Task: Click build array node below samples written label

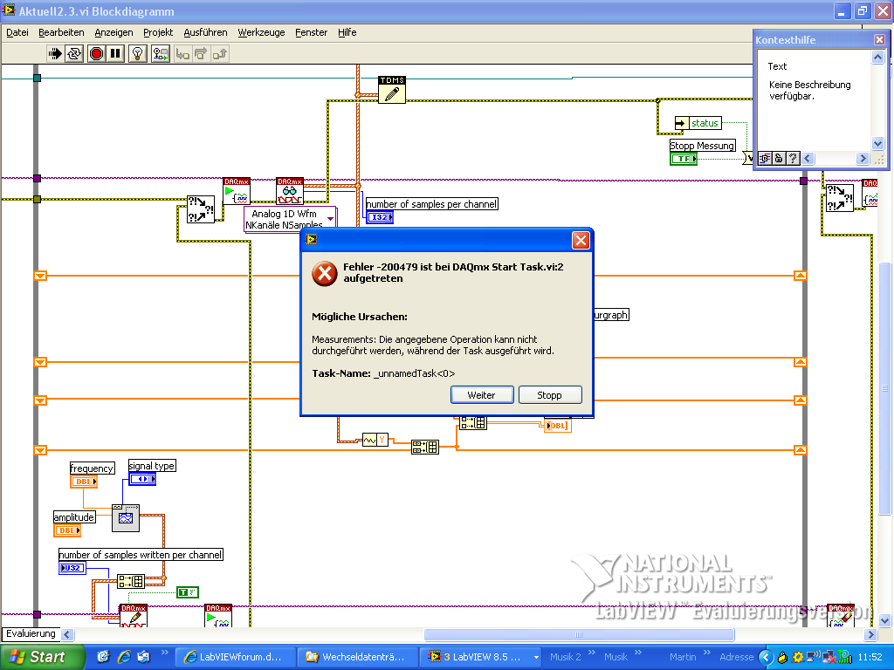Action: click(x=131, y=581)
